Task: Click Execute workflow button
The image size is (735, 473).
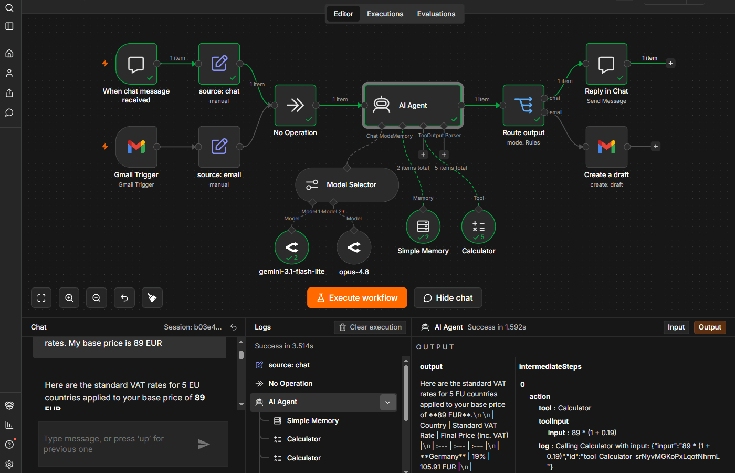Action: (x=357, y=298)
